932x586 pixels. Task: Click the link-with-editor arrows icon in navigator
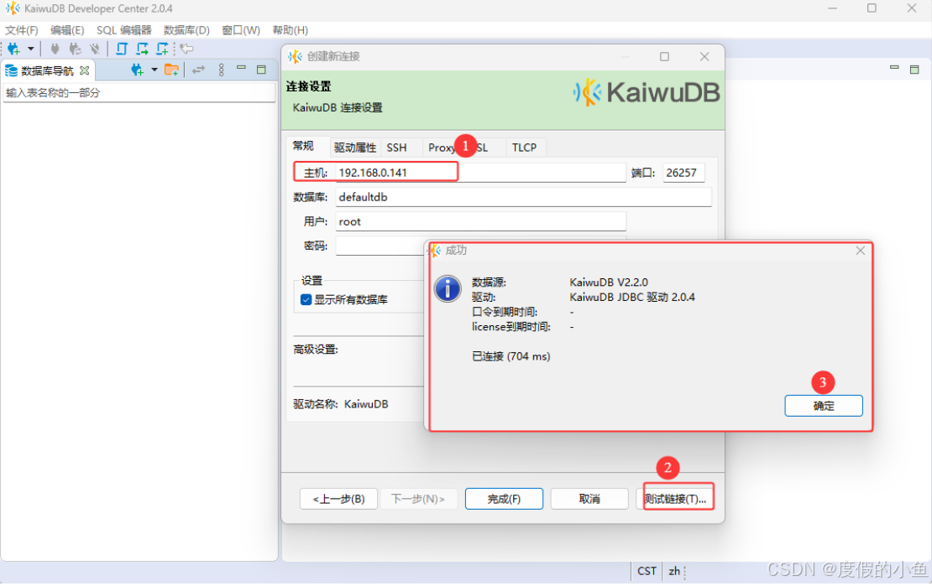pos(199,70)
